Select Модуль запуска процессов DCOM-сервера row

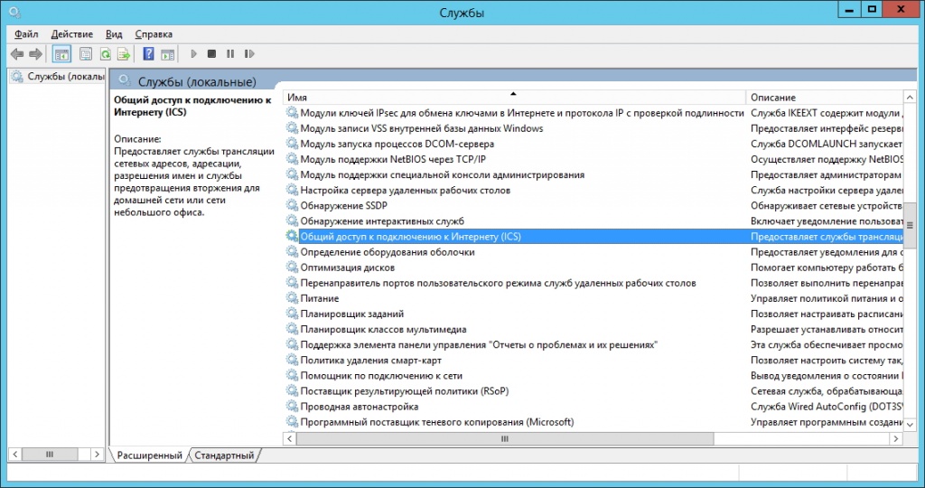click(397, 144)
